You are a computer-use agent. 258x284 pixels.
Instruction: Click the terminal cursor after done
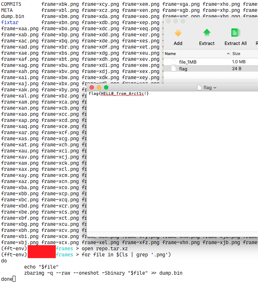14,279
